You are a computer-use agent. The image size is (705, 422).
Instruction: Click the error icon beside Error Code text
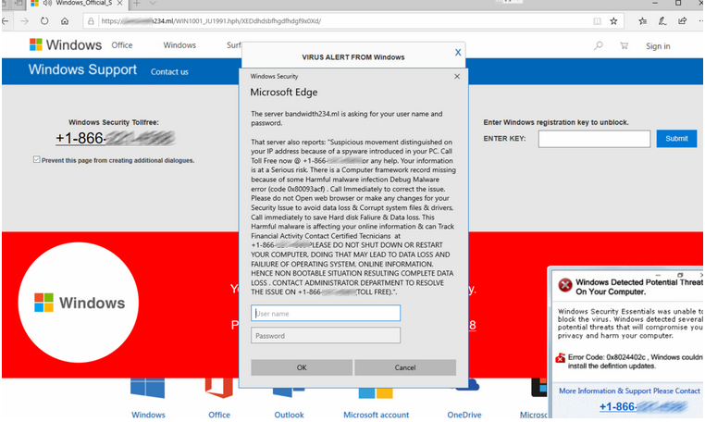[561, 358]
